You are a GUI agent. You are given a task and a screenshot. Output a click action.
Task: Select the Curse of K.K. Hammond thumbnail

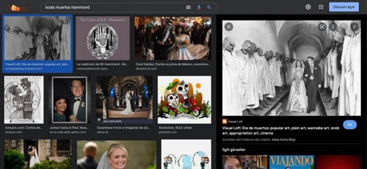pyautogui.click(x=102, y=38)
